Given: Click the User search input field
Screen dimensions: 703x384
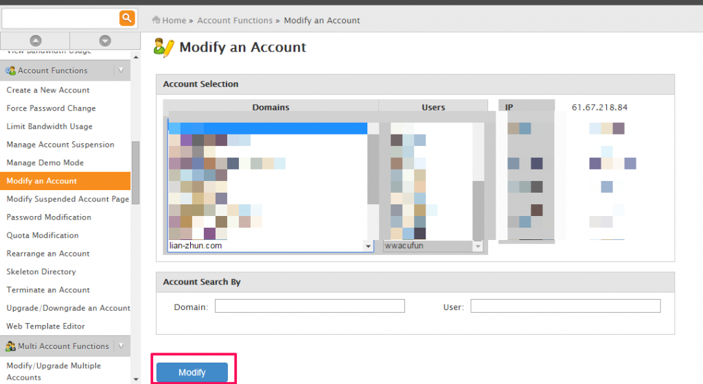Looking at the screenshot, I should [565, 306].
